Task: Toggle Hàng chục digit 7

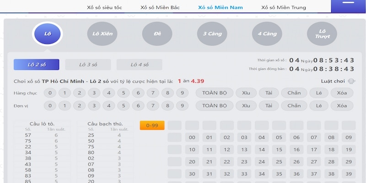Action: coord(153,93)
